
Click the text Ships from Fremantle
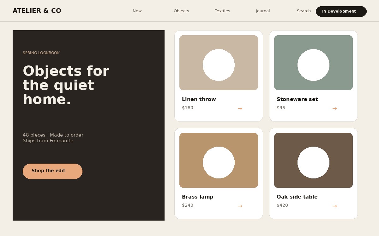coord(48,141)
